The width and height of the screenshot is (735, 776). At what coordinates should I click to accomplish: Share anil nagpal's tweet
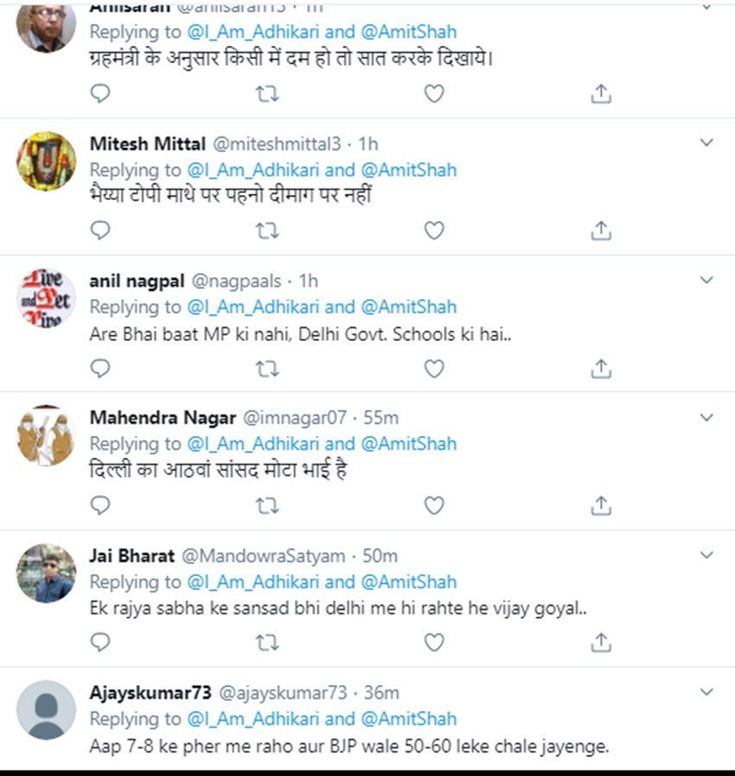pos(601,369)
